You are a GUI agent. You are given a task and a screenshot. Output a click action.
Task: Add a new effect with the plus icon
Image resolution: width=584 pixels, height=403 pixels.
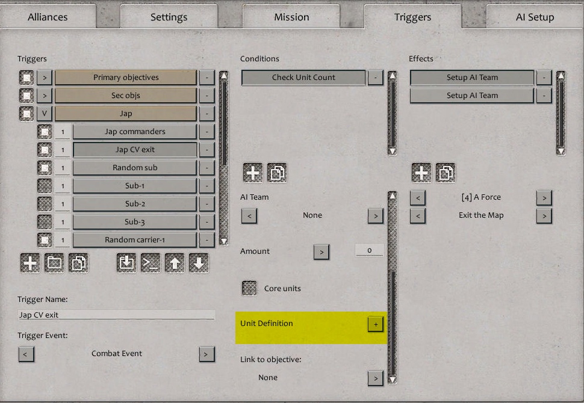pyautogui.click(x=421, y=173)
